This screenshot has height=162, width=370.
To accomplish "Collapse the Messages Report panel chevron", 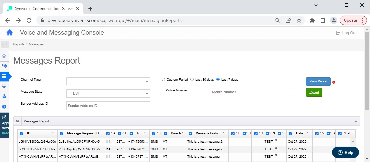I will (356, 121).
